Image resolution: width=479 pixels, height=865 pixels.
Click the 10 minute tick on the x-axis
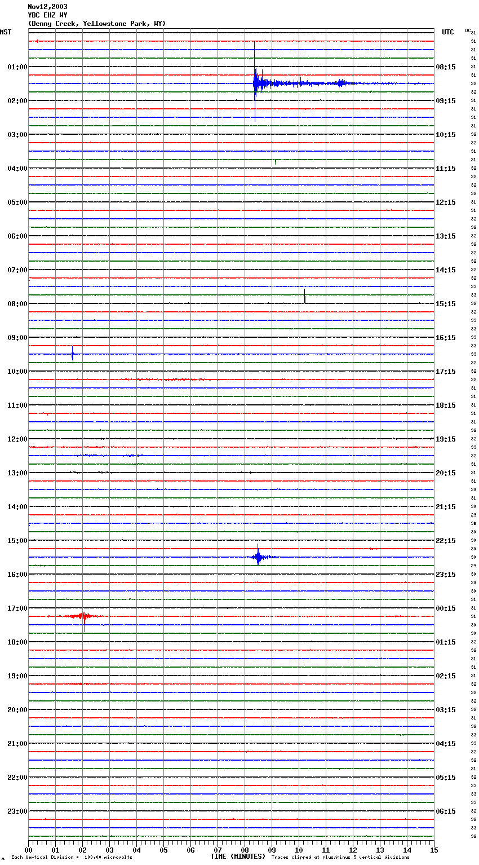pyautogui.click(x=299, y=849)
